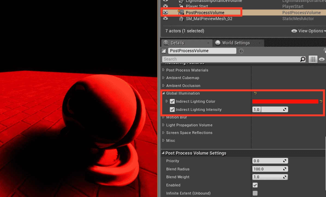
Task: Select the Details tab
Action: coord(177,43)
